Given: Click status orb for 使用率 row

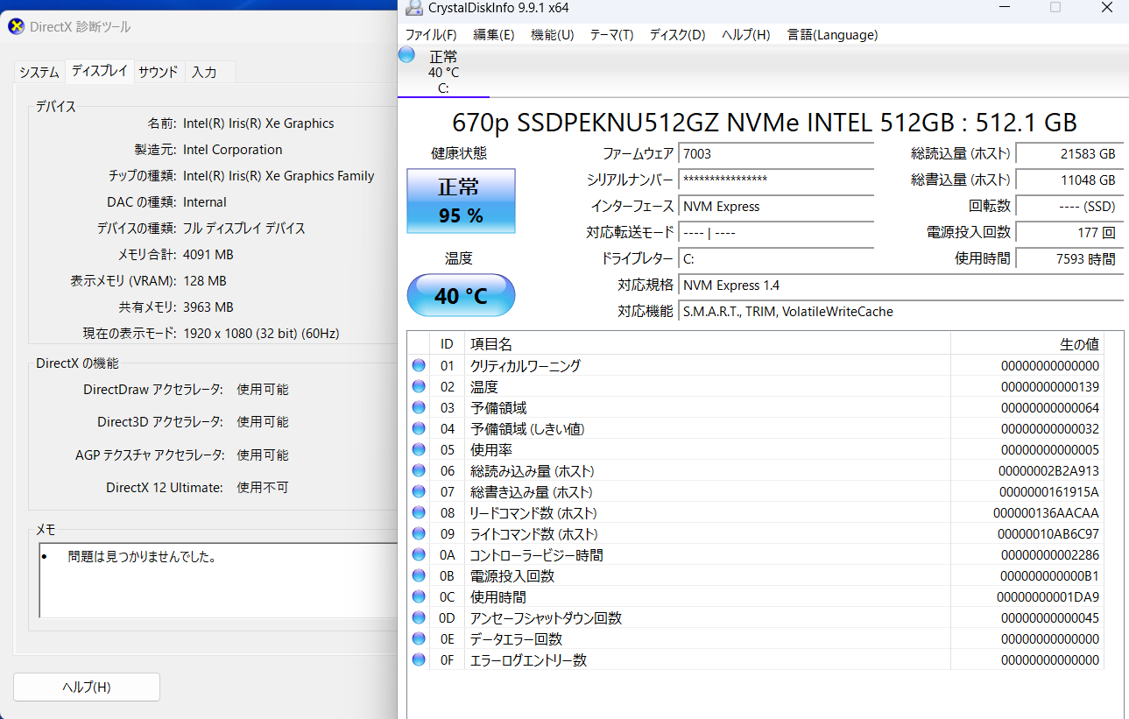Looking at the screenshot, I should [419, 449].
